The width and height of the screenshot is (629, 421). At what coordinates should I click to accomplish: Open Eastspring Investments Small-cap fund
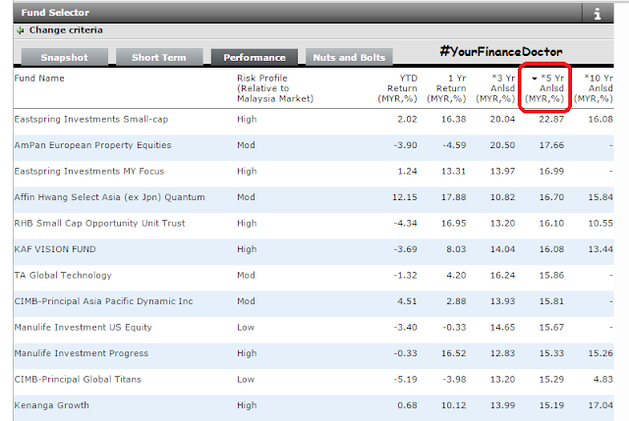(91, 120)
